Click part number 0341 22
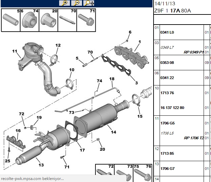The height and width of the screenshot is (182, 211). coord(167,78)
